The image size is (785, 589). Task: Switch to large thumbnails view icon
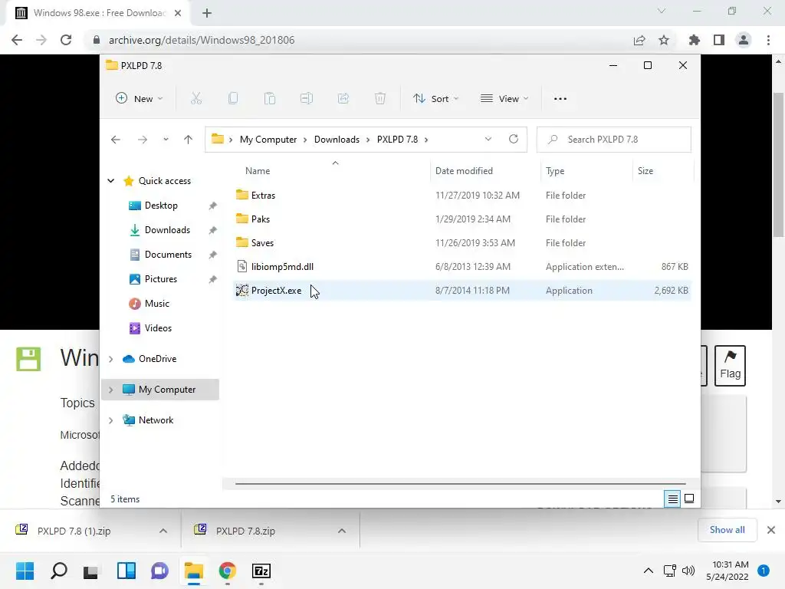689,499
